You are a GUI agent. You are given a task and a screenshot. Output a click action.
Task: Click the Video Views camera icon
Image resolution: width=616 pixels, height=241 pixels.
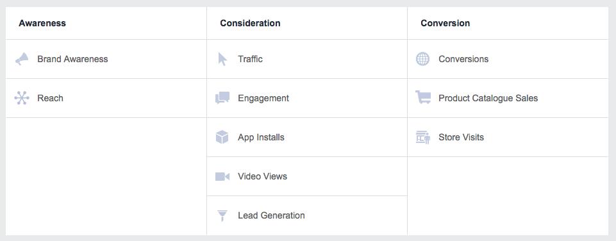click(x=222, y=176)
